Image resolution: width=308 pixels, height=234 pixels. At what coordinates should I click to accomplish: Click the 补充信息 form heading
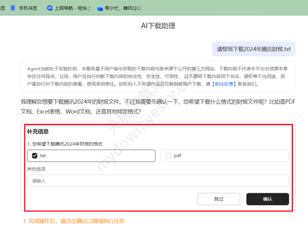37,132
